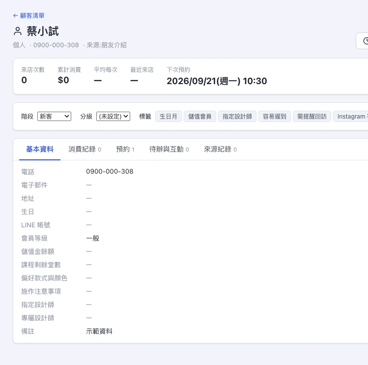
Task: Click the LINE 帳號 row label
Action: tap(36, 225)
